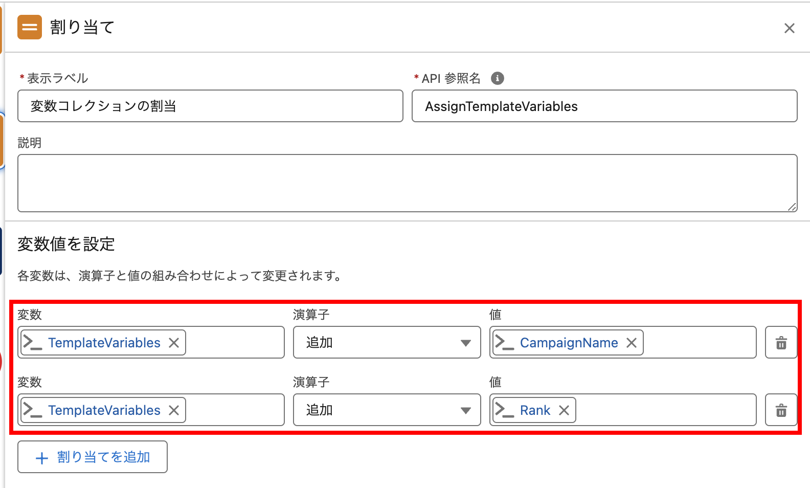The width and height of the screenshot is (810, 488).
Task: Open the 演算子 dropdown in the Rank row
Action: click(387, 410)
